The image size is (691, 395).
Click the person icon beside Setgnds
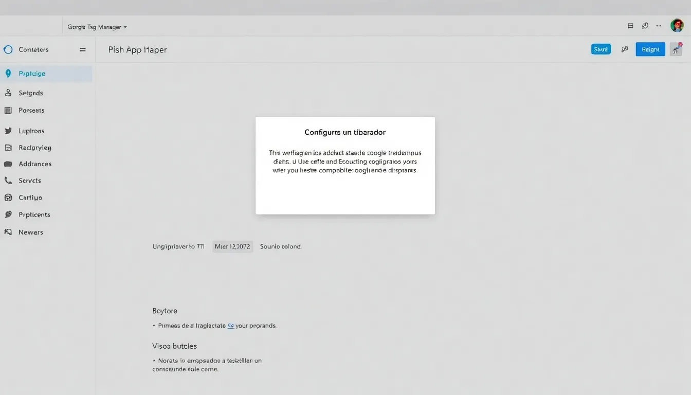pyautogui.click(x=8, y=93)
